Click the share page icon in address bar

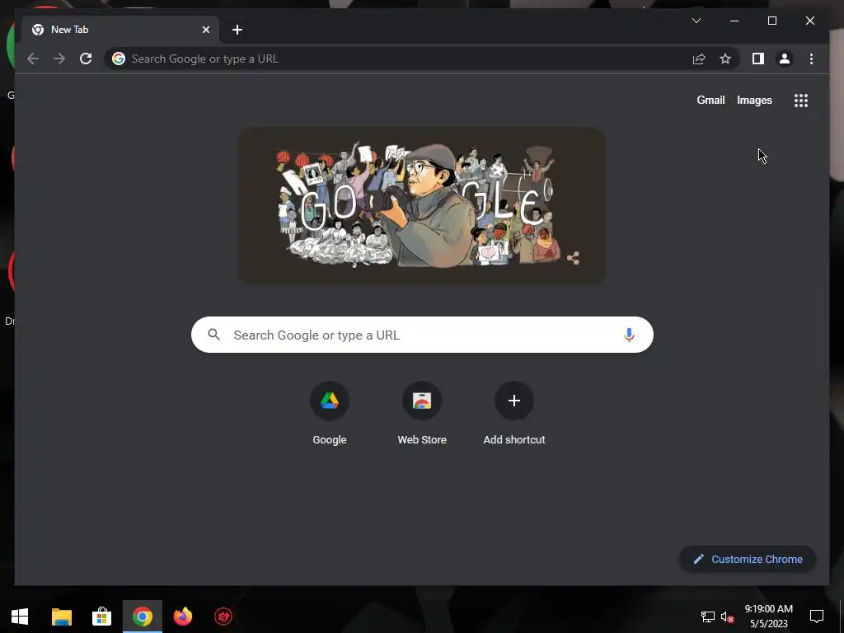click(699, 59)
